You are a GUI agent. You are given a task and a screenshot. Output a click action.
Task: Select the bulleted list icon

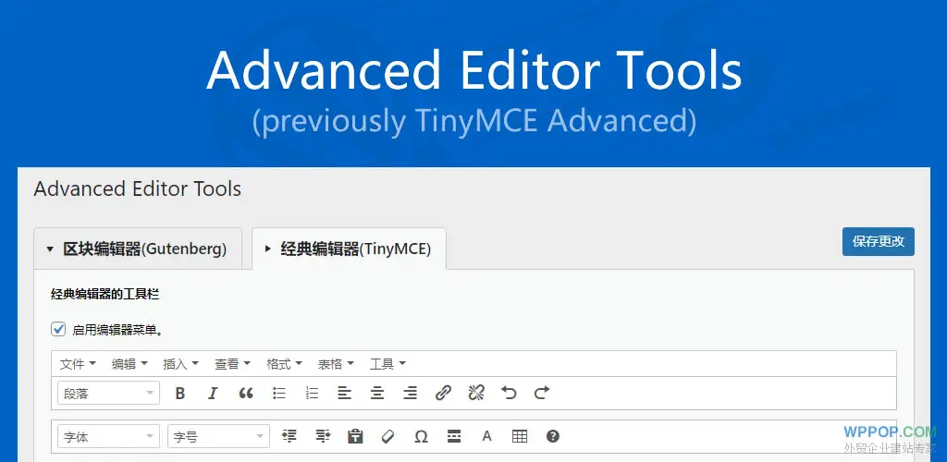(279, 393)
